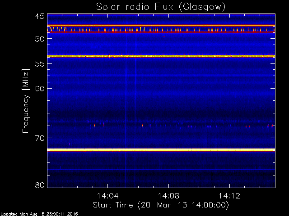289x216 pixels.
Task: Select the 'Frequency [MHz]' axis label
Action: click(x=26, y=101)
